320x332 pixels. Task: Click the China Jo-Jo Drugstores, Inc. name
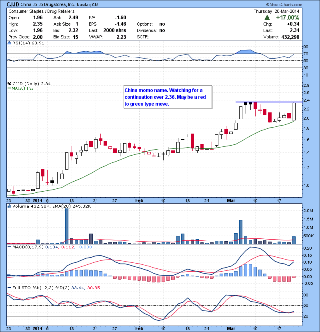(48, 4)
